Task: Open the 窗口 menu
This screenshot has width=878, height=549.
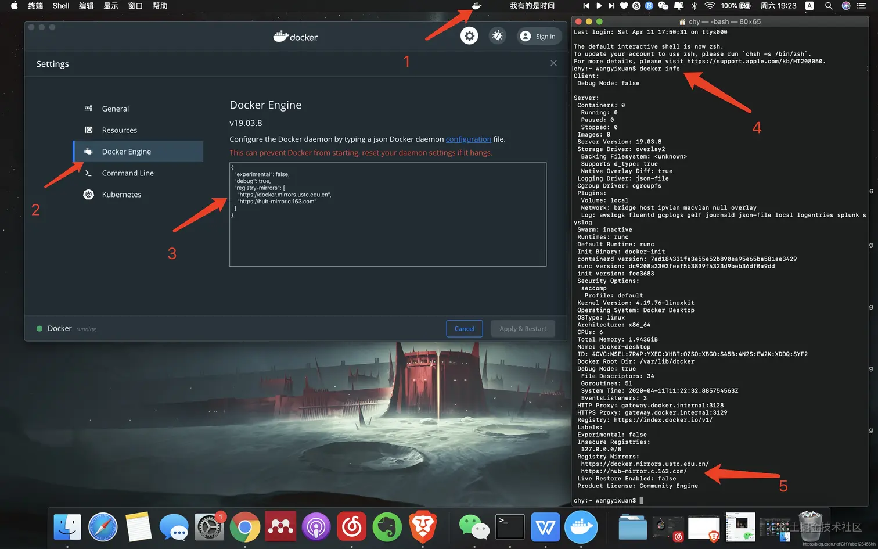Action: click(x=135, y=6)
